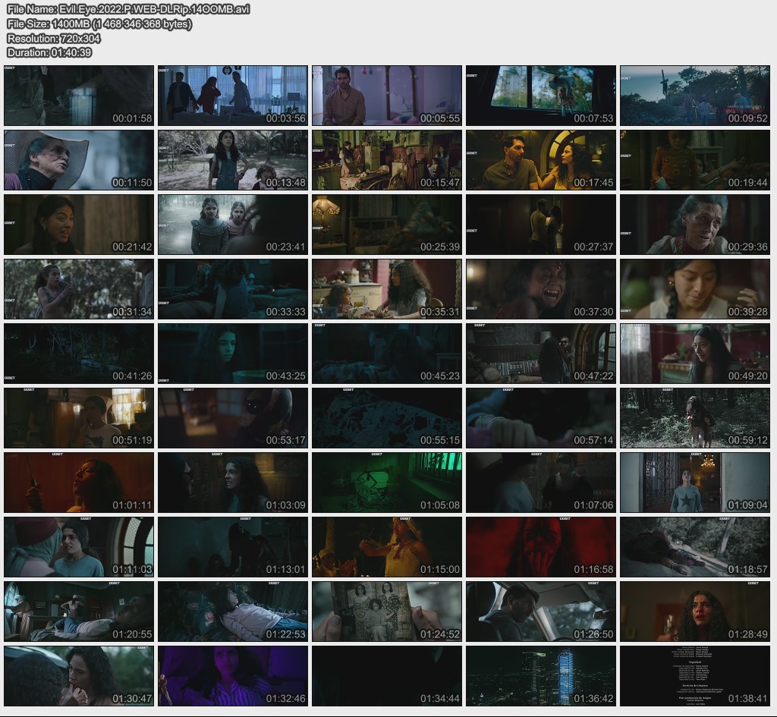Click the thumbnail at 00:35:31
The width and height of the screenshot is (777, 717).
point(386,289)
